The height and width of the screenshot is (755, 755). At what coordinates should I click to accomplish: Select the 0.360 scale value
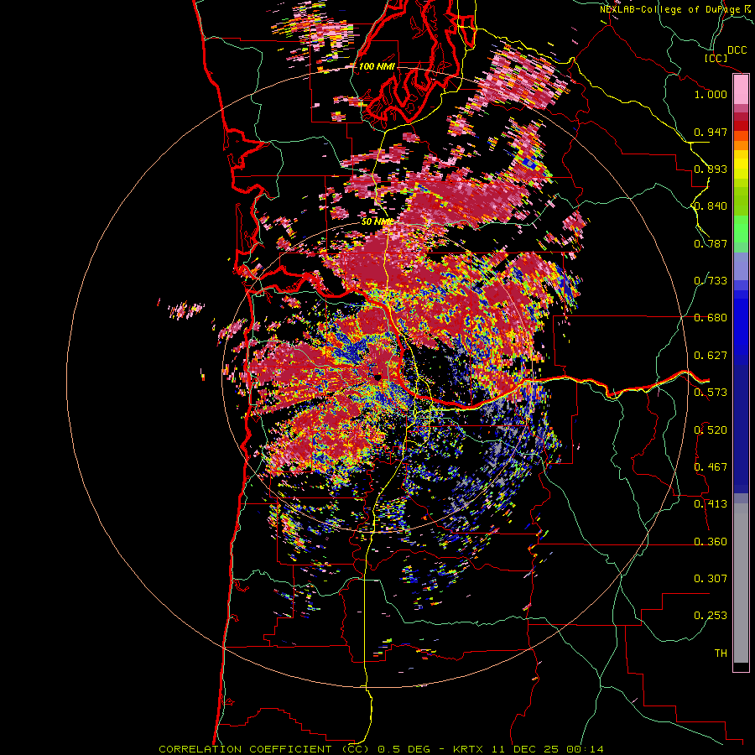click(x=711, y=542)
